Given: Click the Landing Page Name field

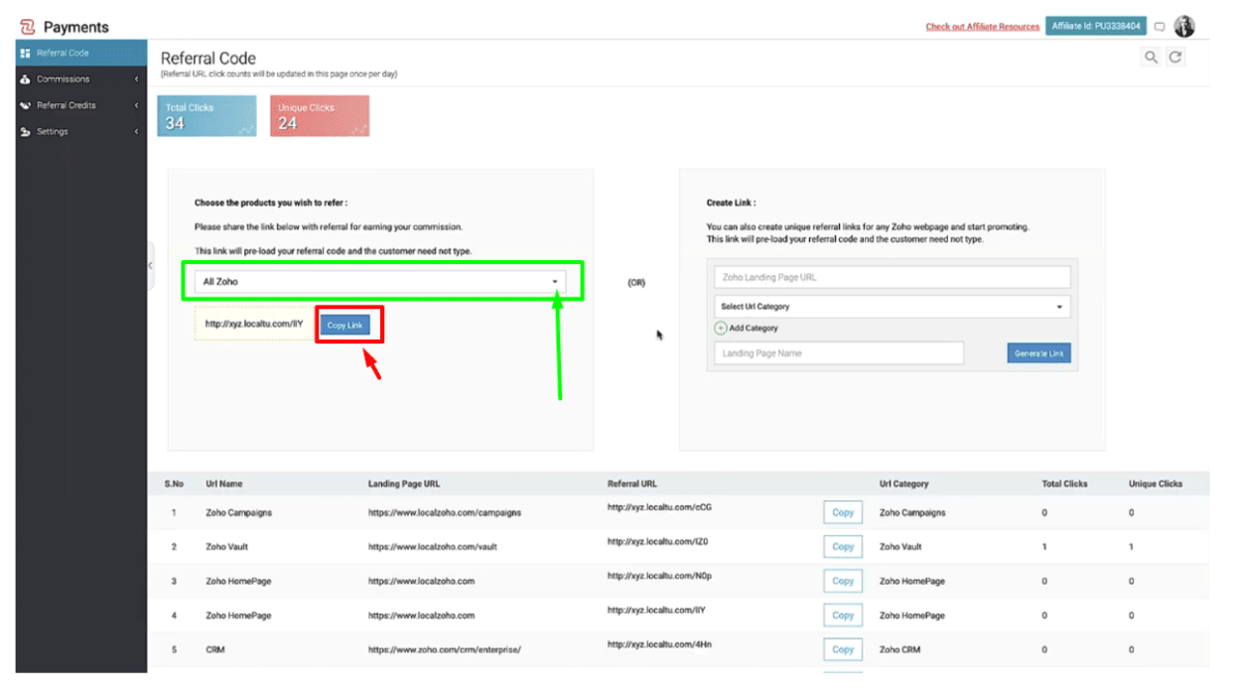Looking at the screenshot, I should tap(839, 353).
